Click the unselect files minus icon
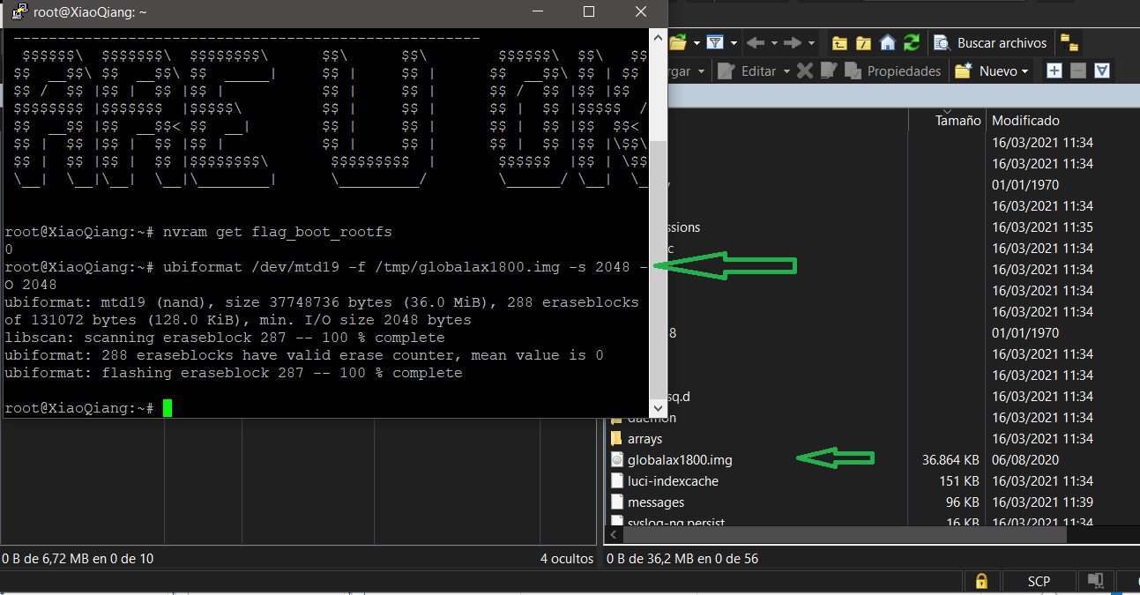1140x595 pixels. click(1077, 71)
